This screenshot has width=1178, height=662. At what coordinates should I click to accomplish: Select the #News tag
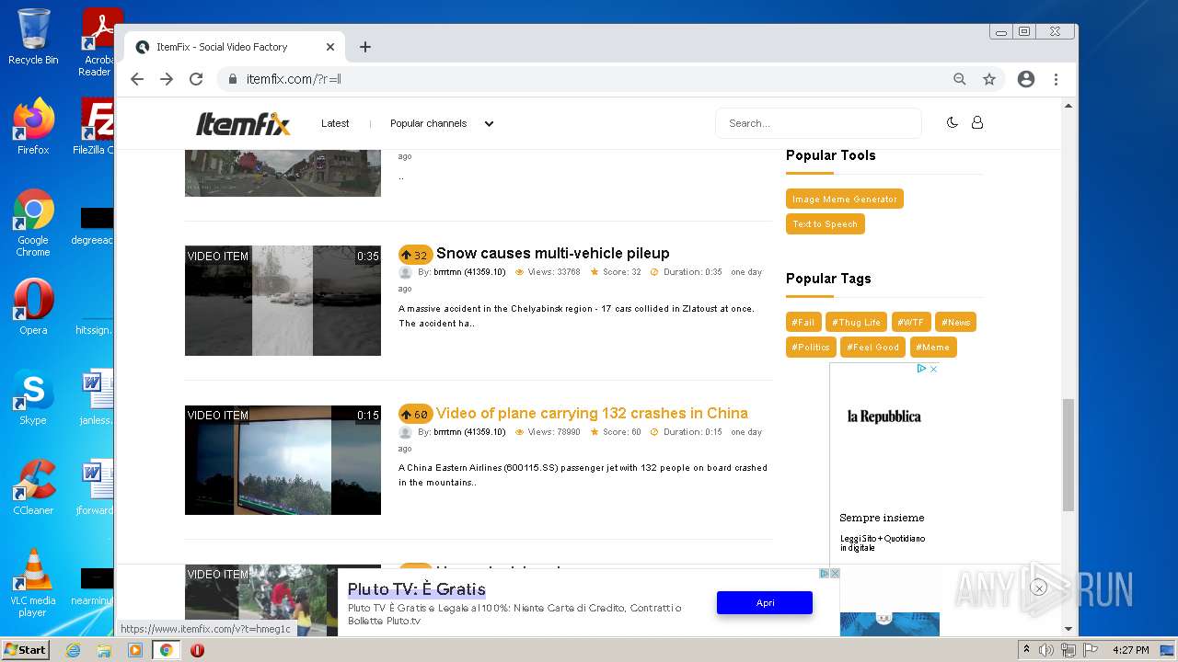point(955,322)
